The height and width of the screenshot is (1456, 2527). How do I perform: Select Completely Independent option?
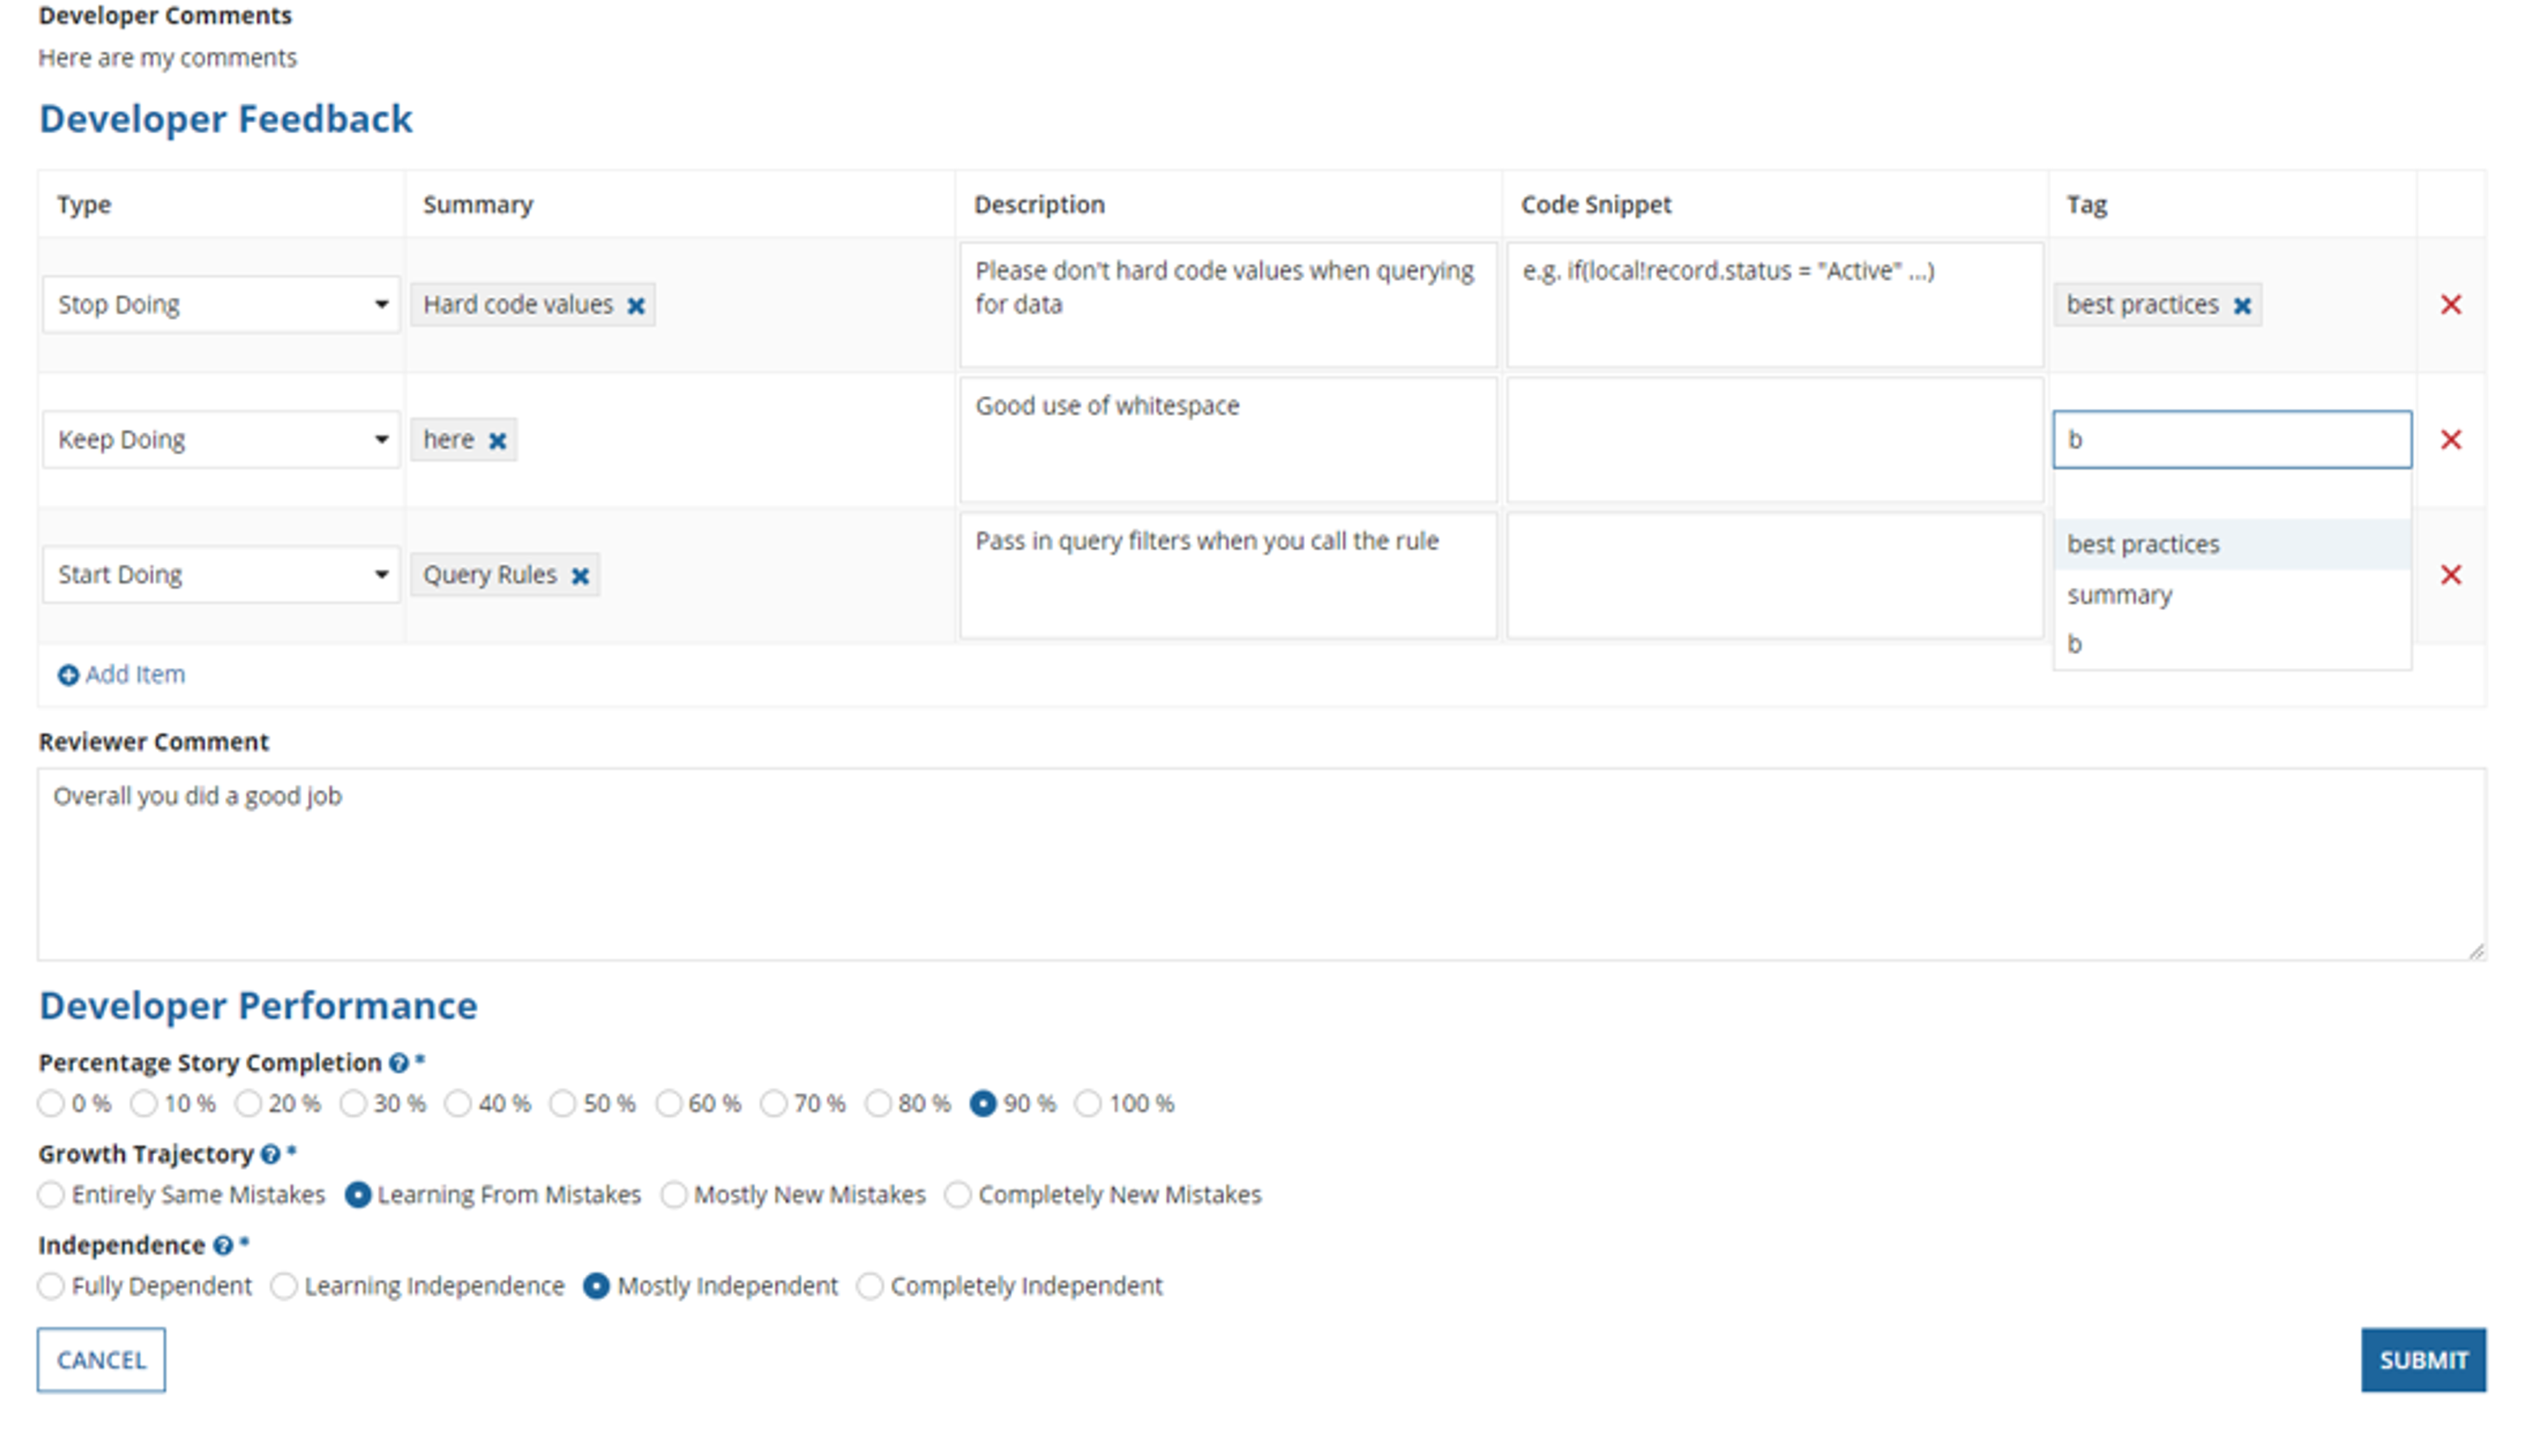[x=870, y=1285]
